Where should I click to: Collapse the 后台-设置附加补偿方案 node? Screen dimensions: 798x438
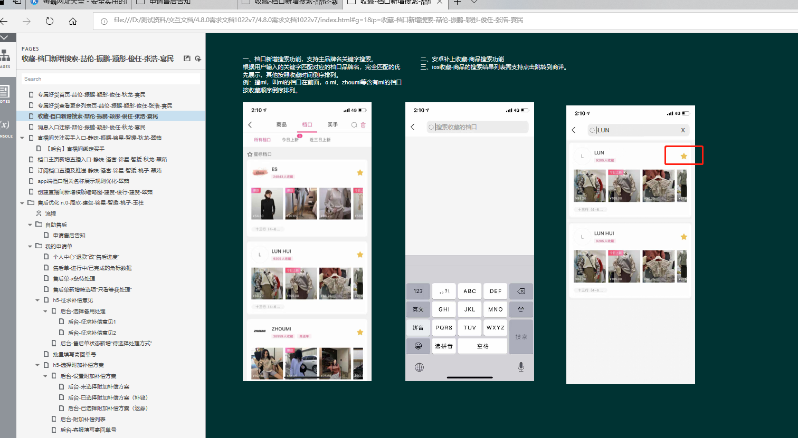tap(46, 376)
